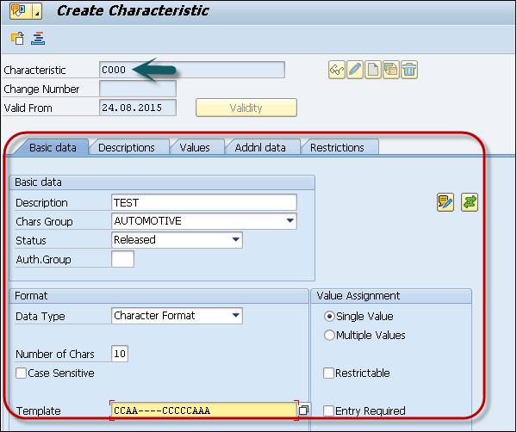Click the note-with-pencil icon right of Description
Screen dimensions: 517x432
(445, 203)
